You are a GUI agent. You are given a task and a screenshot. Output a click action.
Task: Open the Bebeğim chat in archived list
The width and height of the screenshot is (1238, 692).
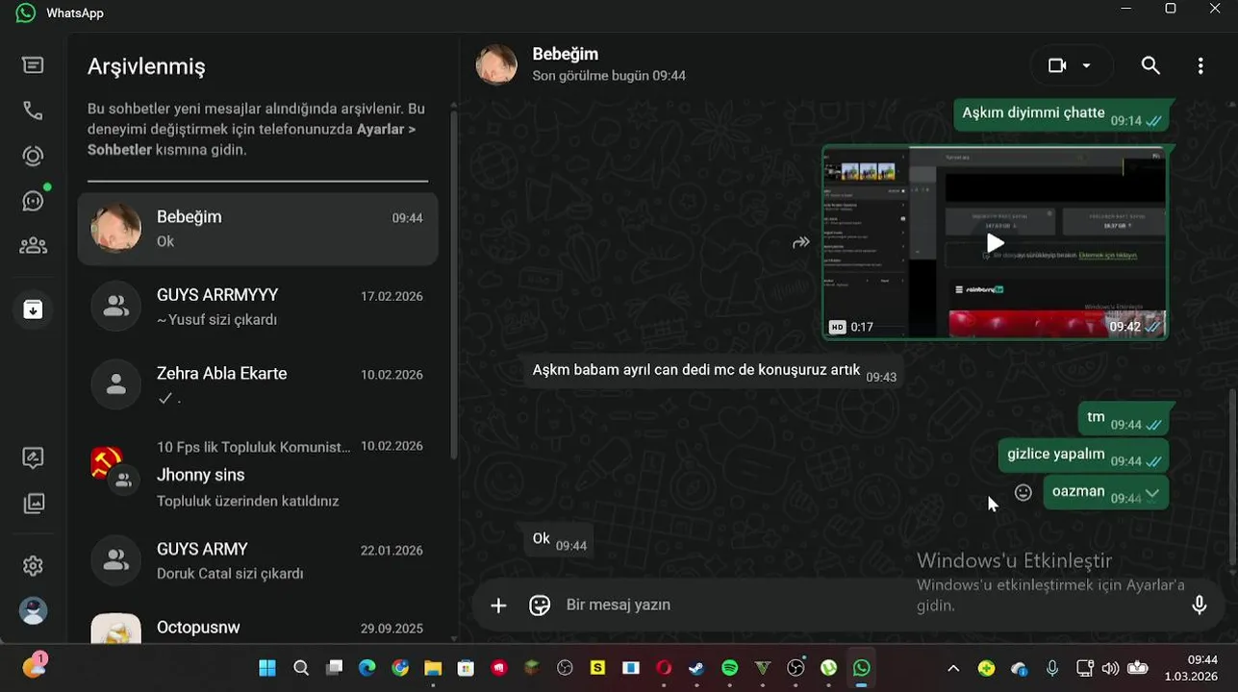pos(258,229)
